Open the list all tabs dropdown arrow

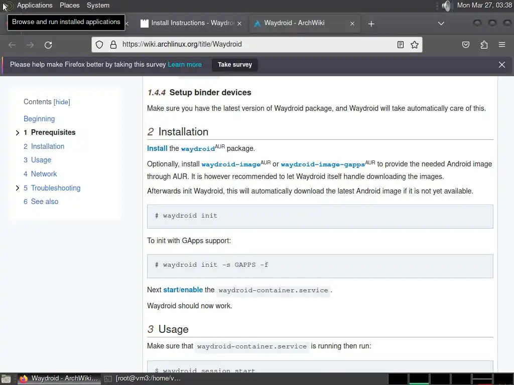(x=441, y=24)
